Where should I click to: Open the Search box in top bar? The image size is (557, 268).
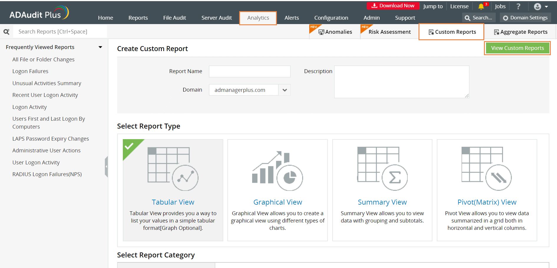click(x=479, y=18)
